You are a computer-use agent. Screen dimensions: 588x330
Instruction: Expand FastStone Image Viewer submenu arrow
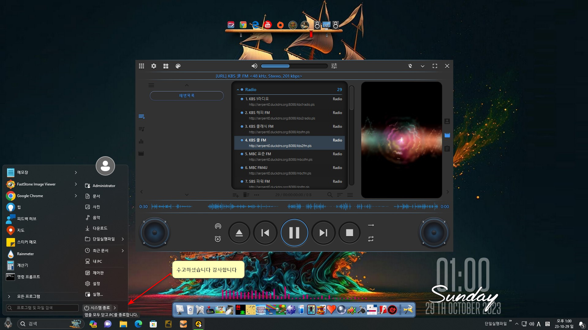[x=76, y=184]
